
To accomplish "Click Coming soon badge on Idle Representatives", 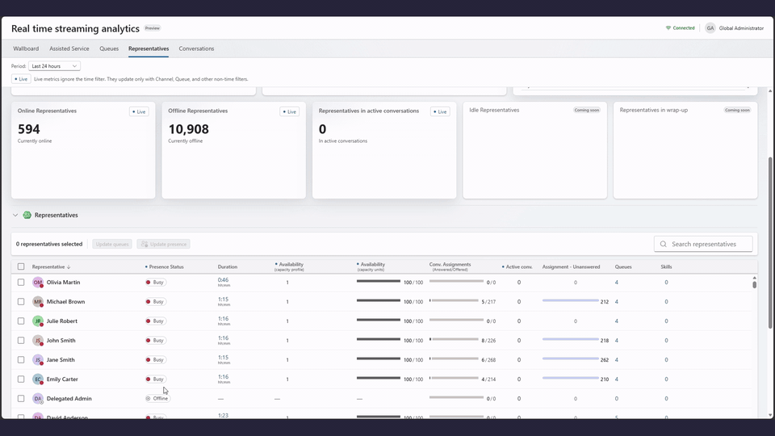I will point(587,111).
